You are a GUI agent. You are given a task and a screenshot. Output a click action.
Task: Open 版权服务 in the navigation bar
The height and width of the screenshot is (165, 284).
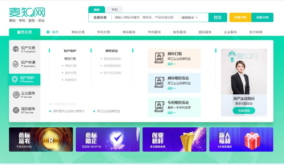coord(180,32)
